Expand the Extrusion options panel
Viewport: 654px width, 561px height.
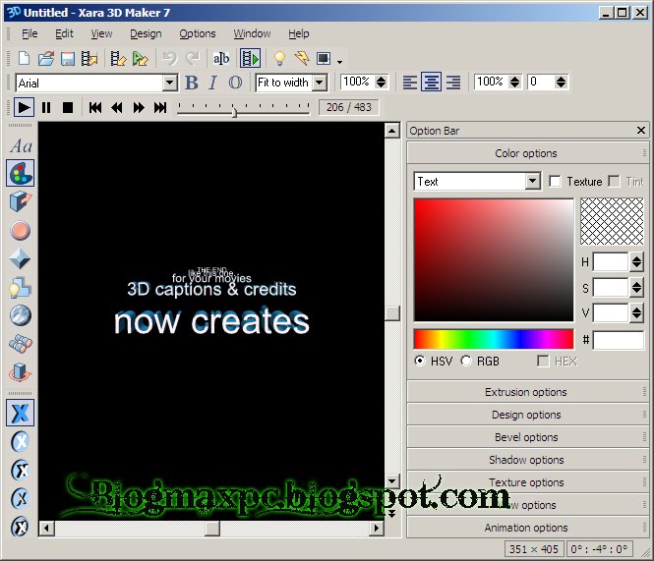527,392
